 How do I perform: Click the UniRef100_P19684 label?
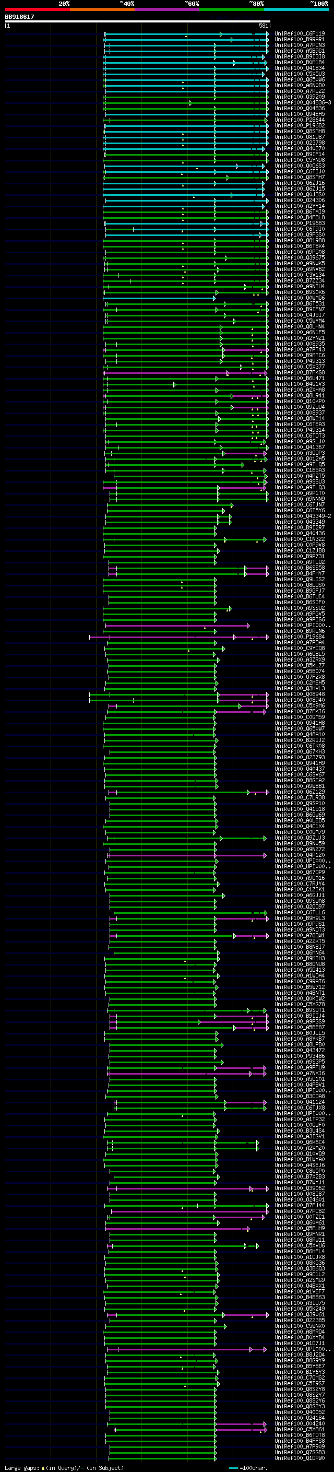pos(300,637)
